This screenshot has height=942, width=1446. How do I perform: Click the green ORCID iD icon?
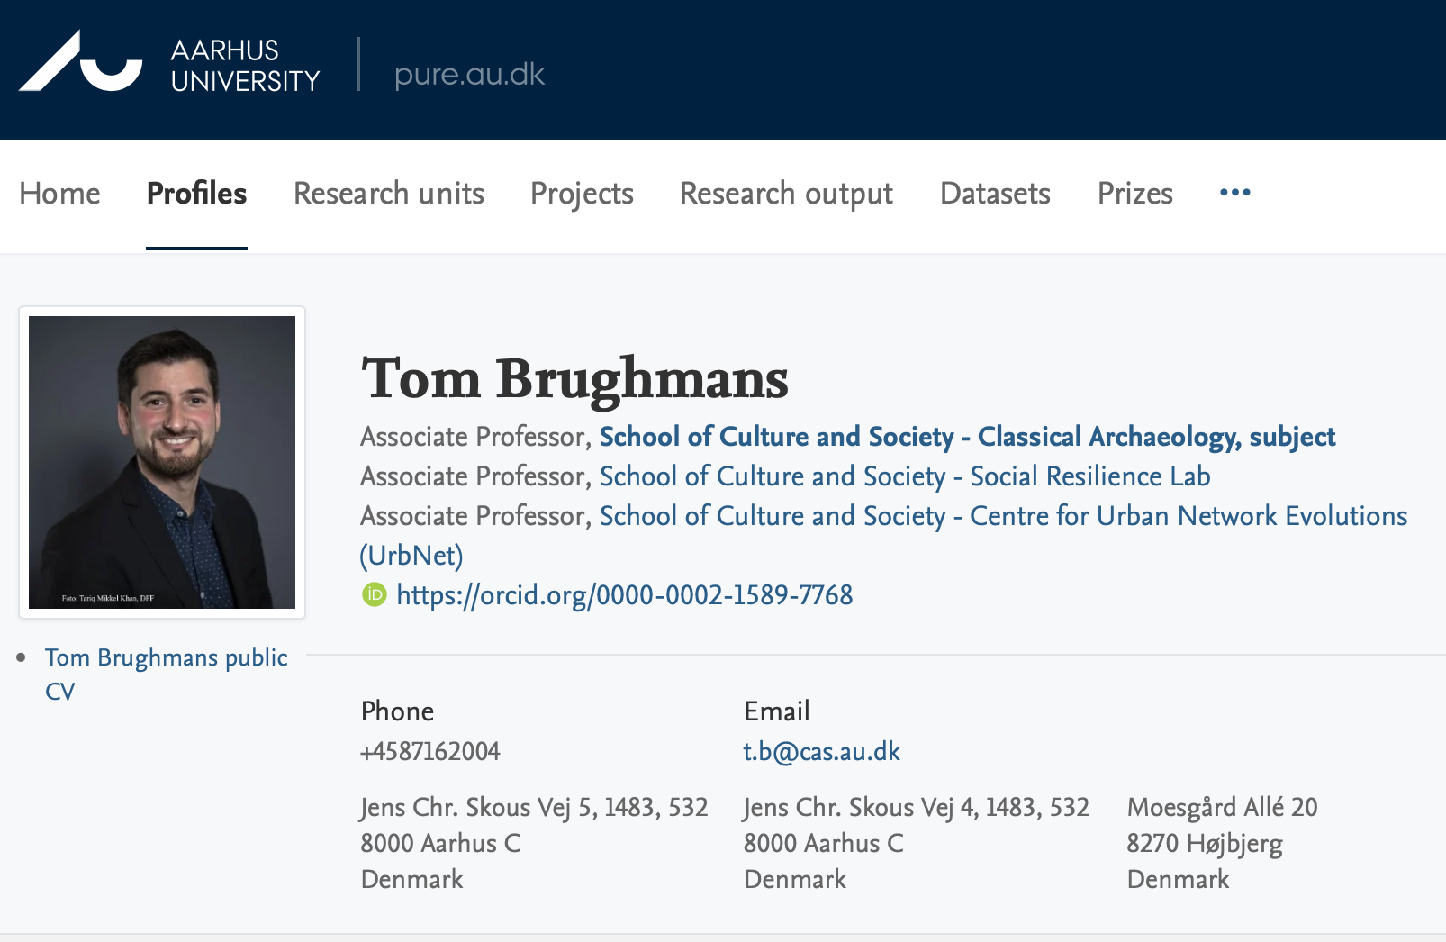[x=374, y=594]
